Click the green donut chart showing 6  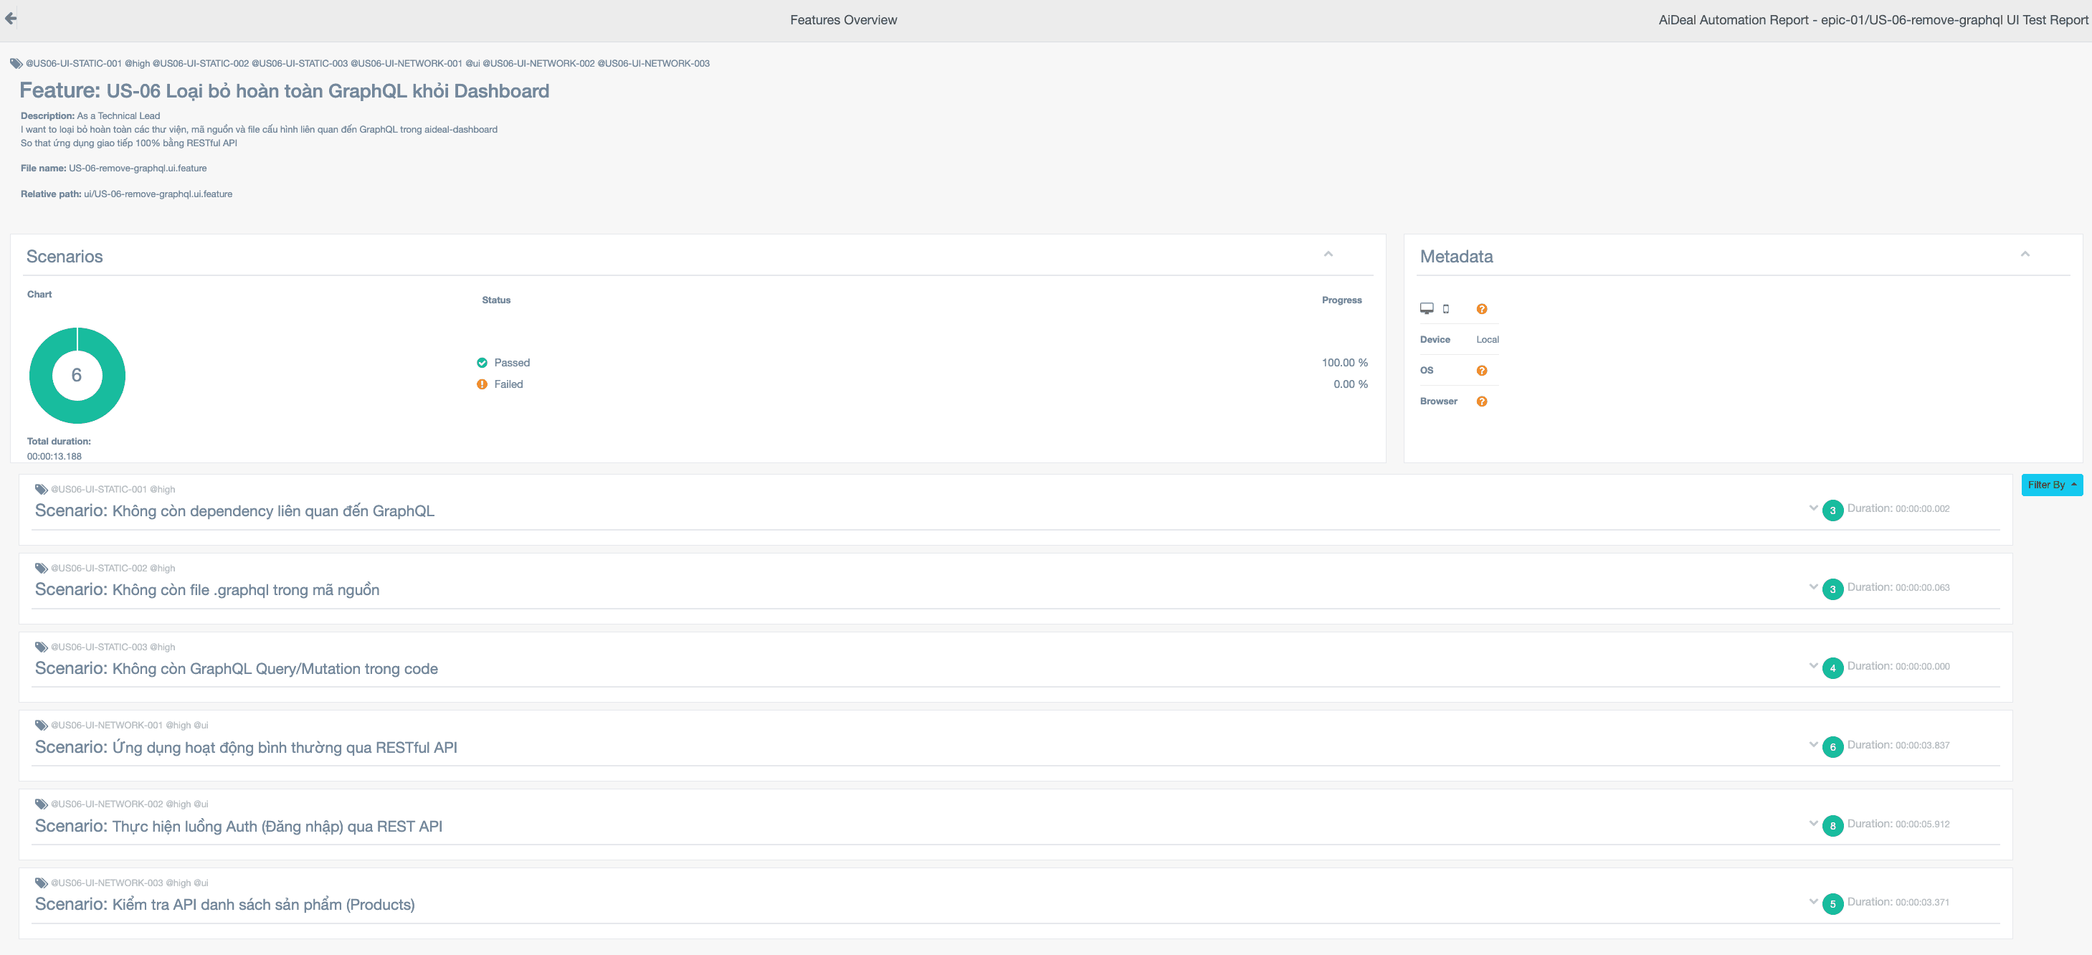tap(77, 375)
